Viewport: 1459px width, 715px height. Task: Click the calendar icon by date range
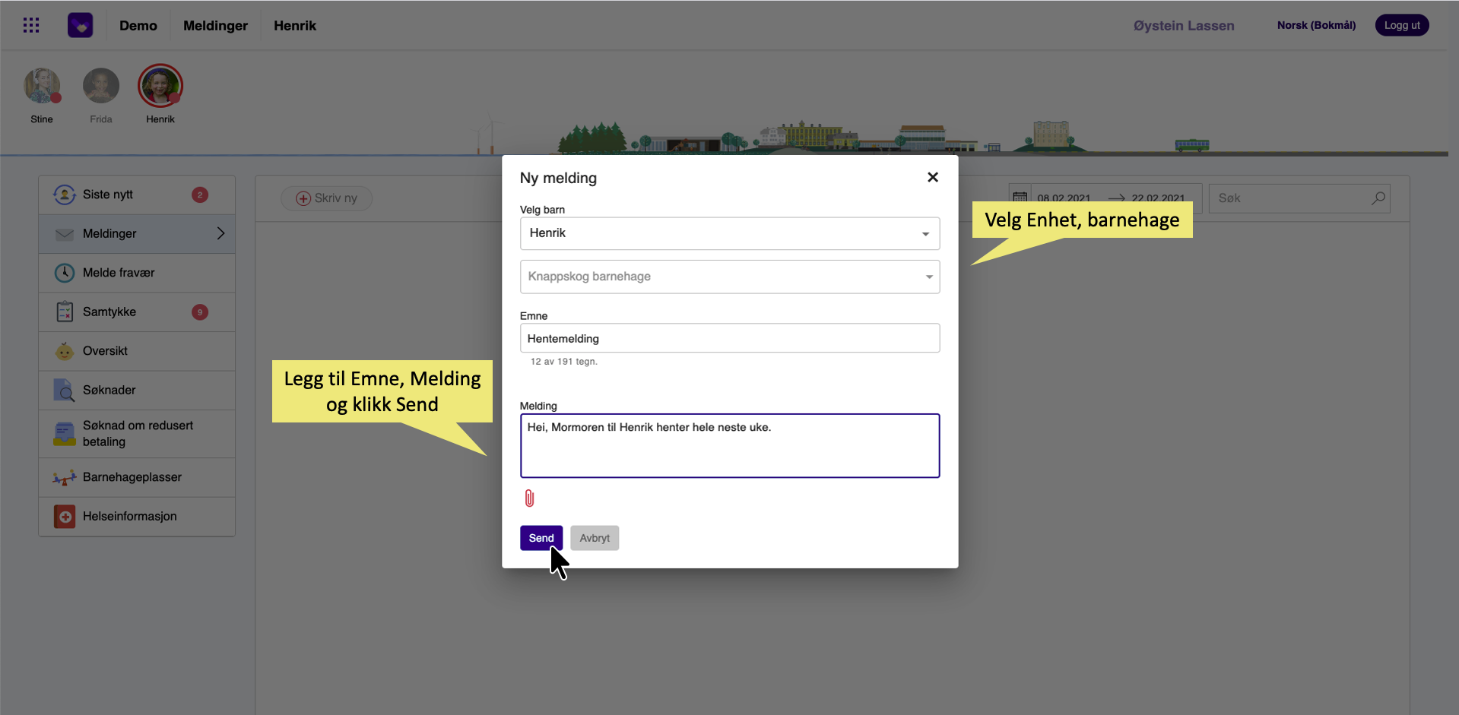(1020, 198)
